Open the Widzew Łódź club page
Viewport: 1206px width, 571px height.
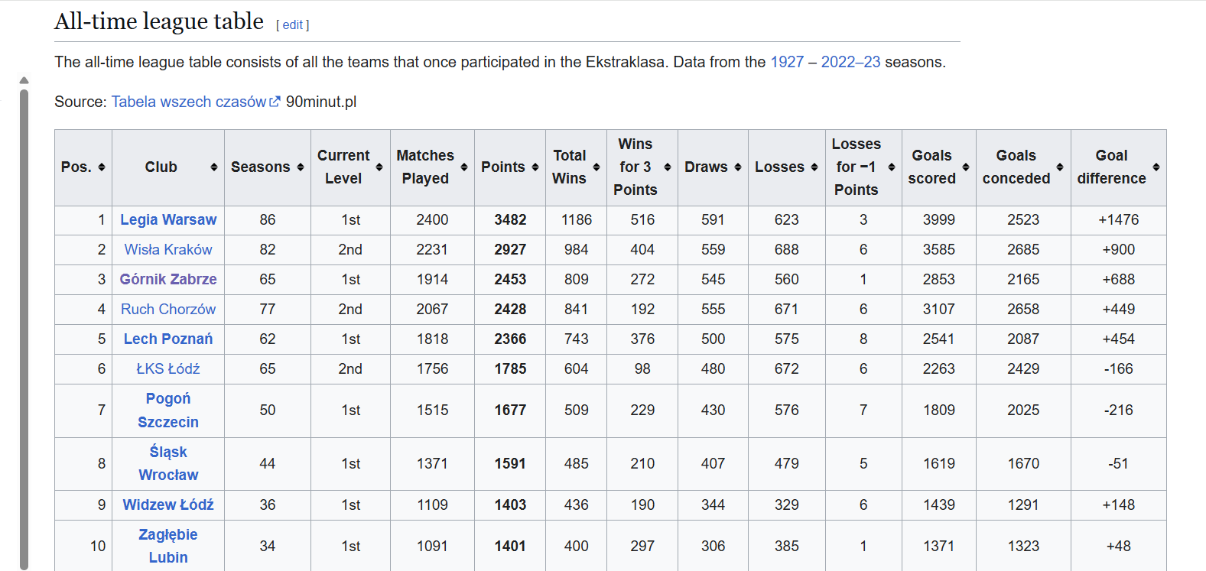tap(168, 505)
